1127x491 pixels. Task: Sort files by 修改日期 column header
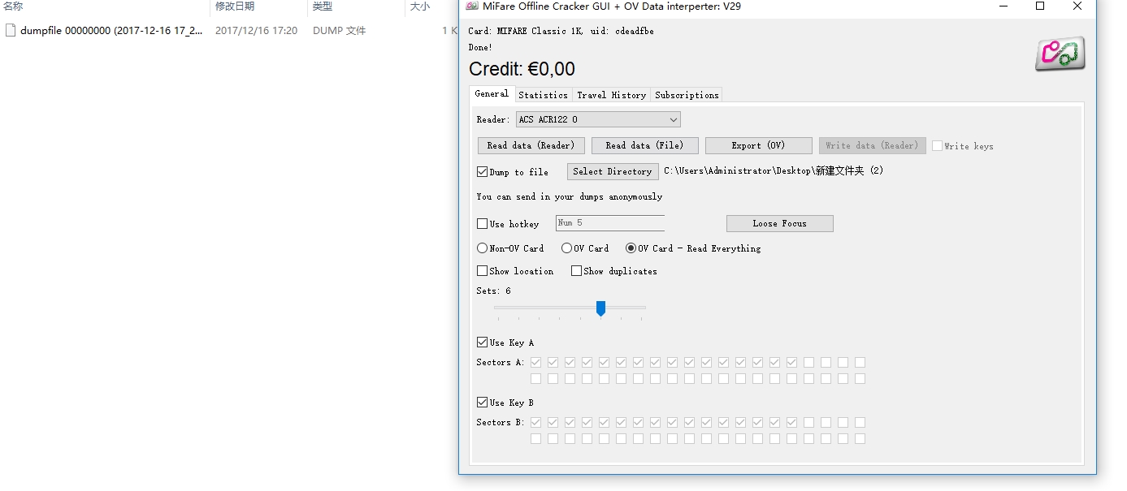pyautogui.click(x=235, y=6)
